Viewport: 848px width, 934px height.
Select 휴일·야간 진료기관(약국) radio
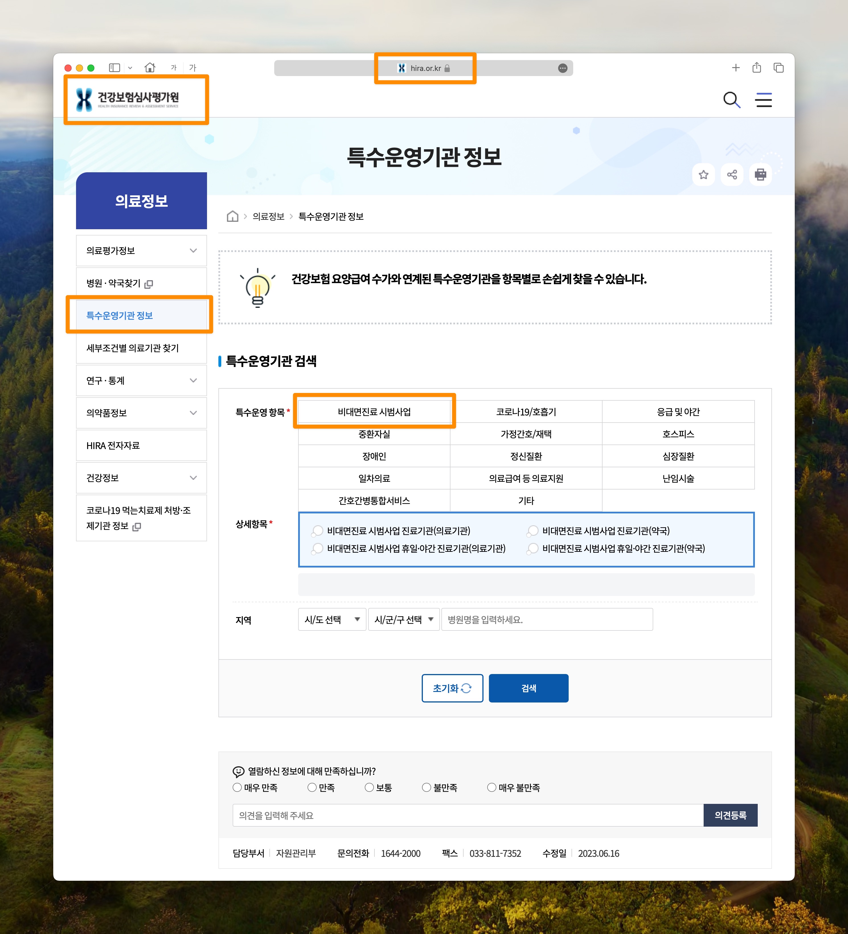[533, 548]
